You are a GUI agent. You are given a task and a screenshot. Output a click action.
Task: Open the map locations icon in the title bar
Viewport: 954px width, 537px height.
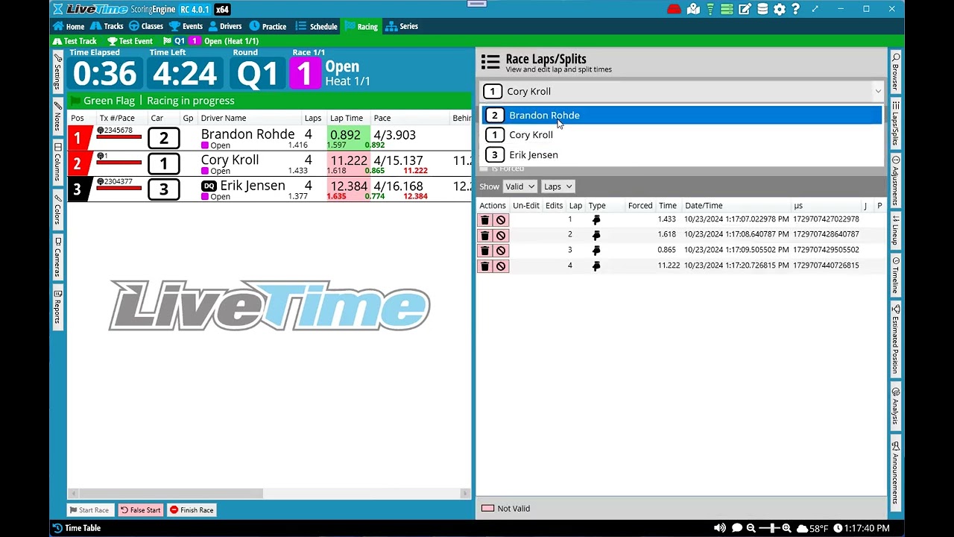[x=694, y=9]
